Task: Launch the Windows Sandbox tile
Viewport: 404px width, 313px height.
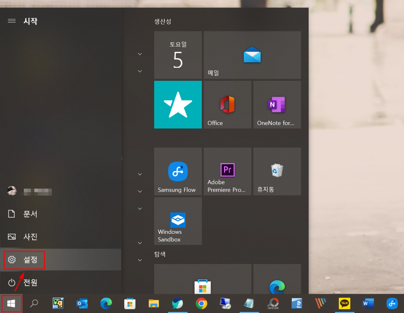Action: click(x=178, y=221)
